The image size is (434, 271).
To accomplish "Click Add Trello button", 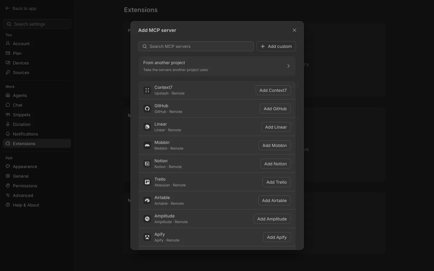I will coord(277,182).
